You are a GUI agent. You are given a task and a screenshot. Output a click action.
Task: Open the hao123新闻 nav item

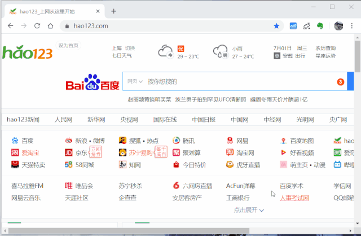[23, 119]
